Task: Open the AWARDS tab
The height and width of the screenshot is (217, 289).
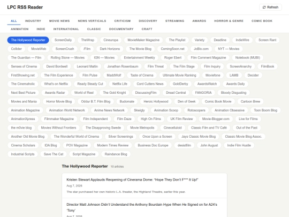Action: 199,21
